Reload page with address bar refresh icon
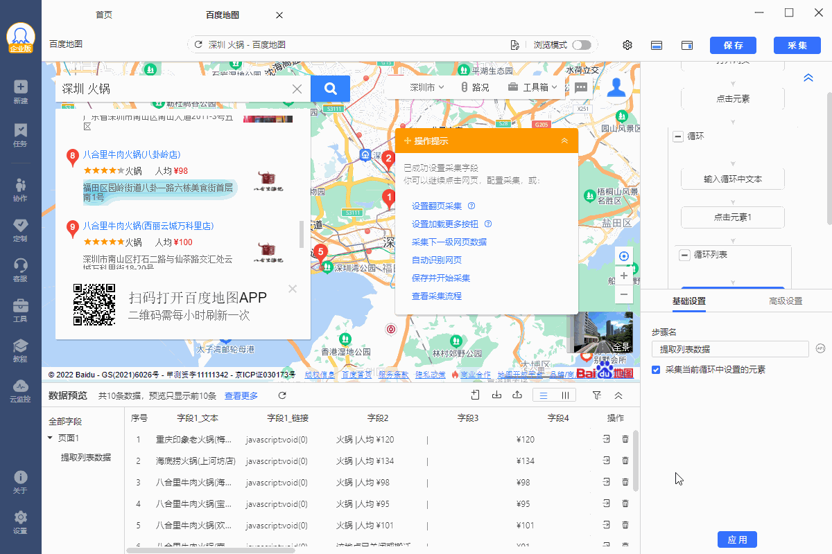This screenshot has width=832, height=554. 198,44
